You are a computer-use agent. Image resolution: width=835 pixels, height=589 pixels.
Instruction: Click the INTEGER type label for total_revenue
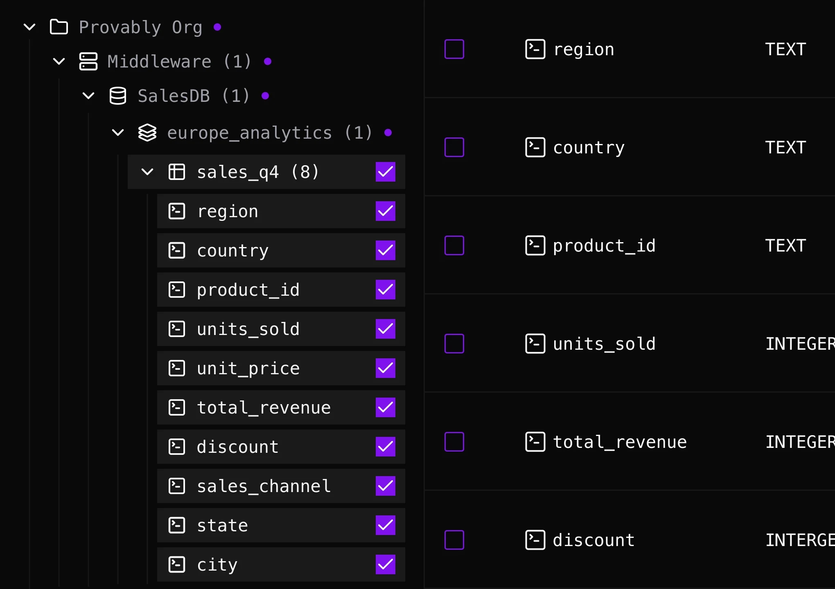coord(799,441)
